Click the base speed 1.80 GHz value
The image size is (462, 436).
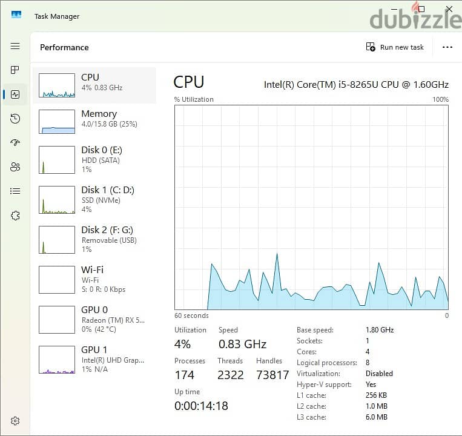[380, 330]
